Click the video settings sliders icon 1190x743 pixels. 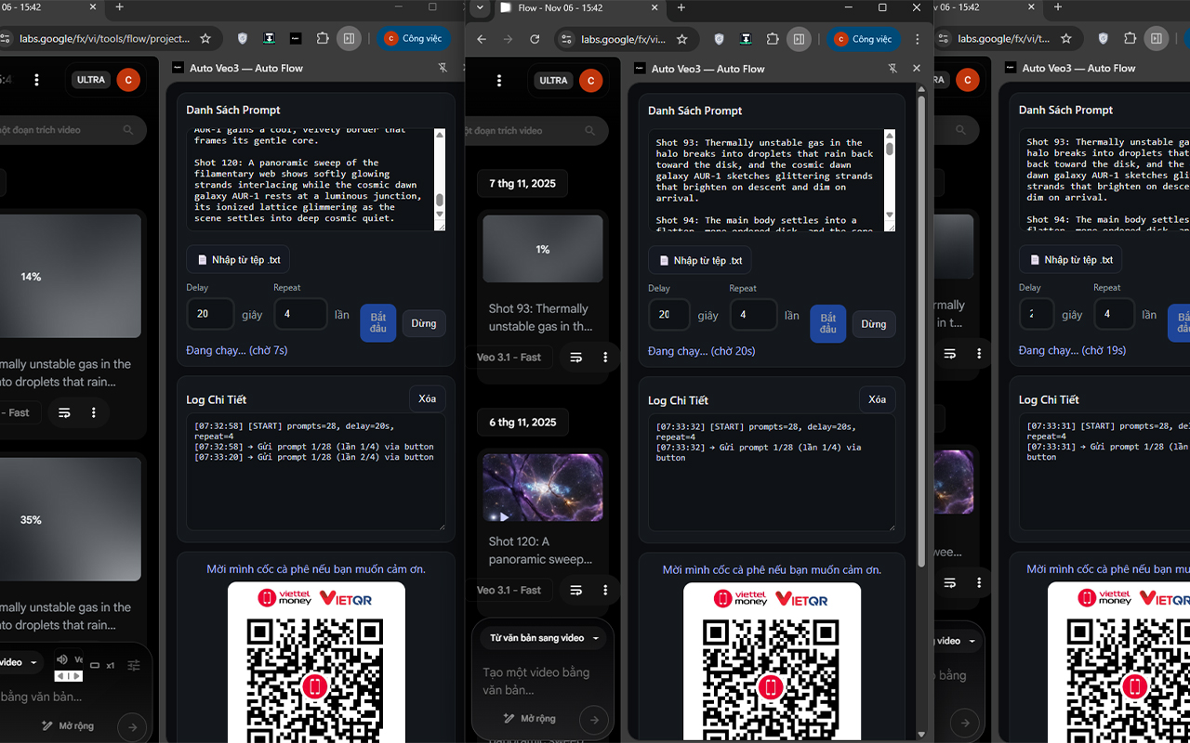133,664
